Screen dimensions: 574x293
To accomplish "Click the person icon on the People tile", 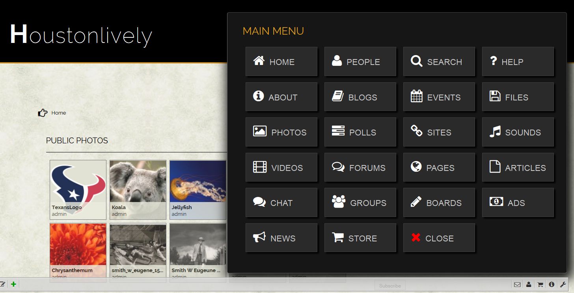I will [337, 61].
